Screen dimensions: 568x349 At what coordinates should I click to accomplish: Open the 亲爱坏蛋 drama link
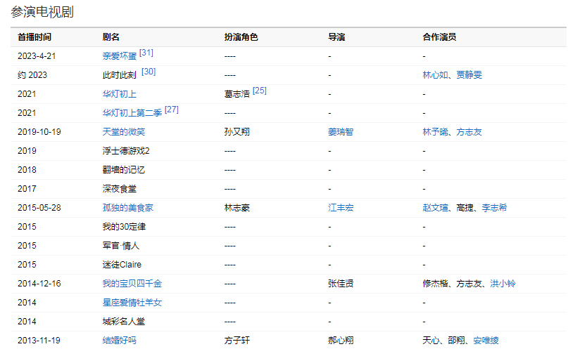(x=120, y=56)
